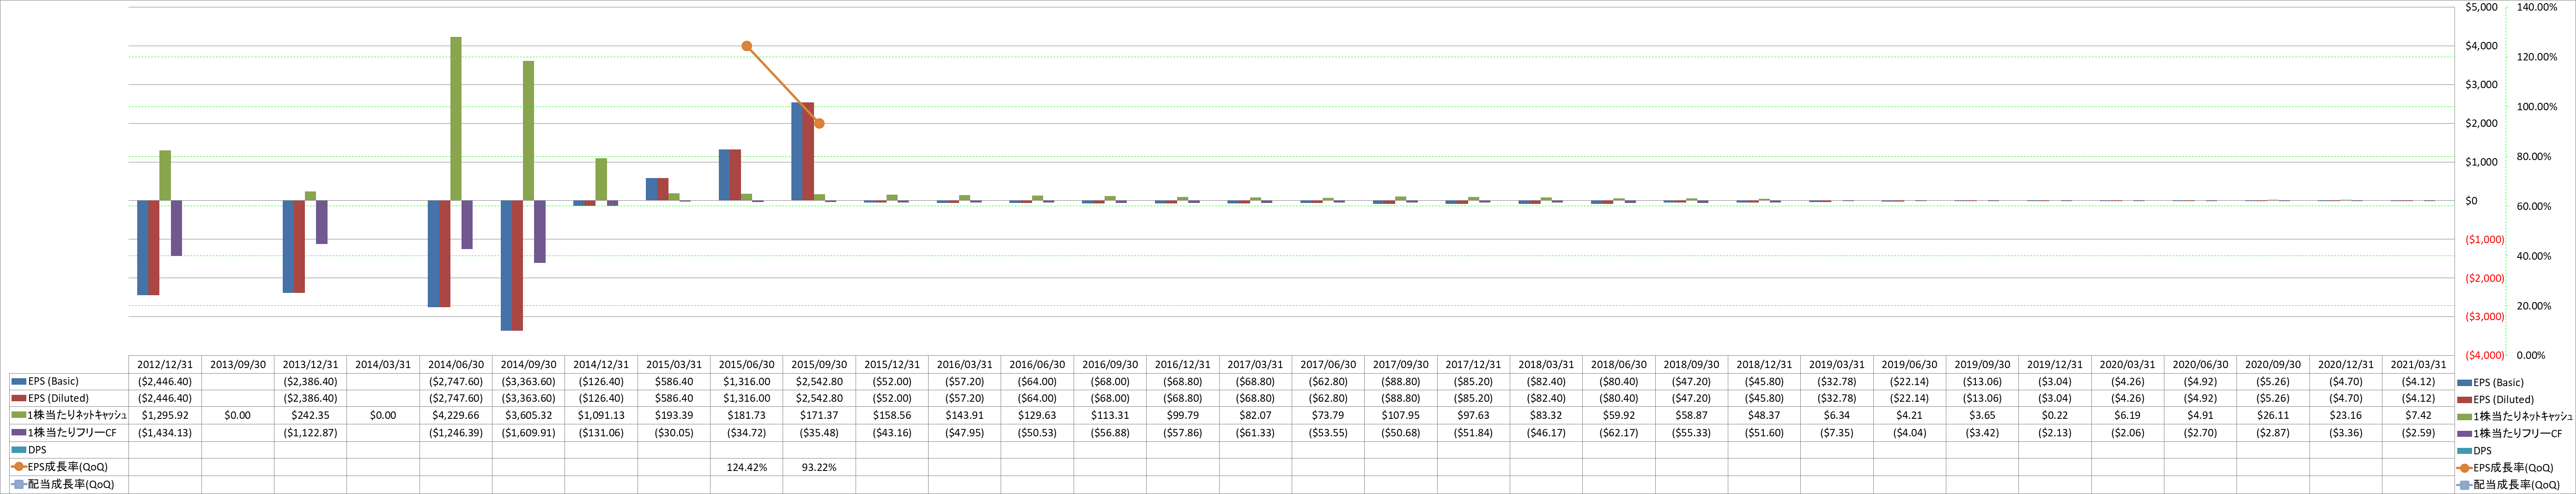This screenshot has height=494, width=2576.
Task: Click the ($1,609.91) free CF cell
Action: (x=528, y=432)
